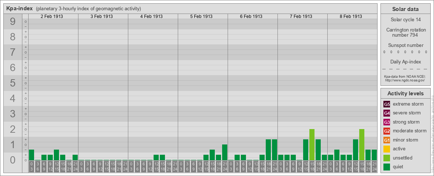Click the 'moderate storm' legend label

(410, 131)
